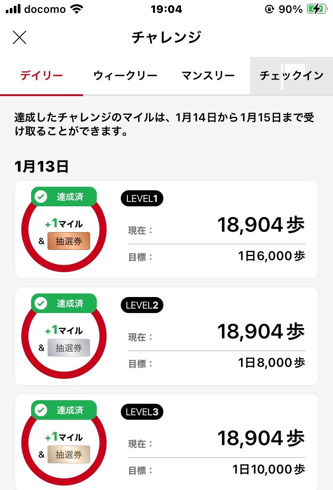Viewport: 333px width, 490px height.
Task: Select the デイリー tab
Action: coord(41,76)
